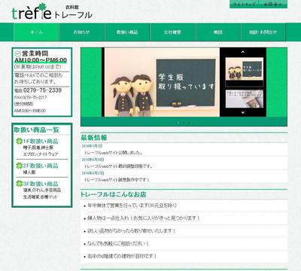Click bullet 婦人物は一点仕入れ
Viewport: 301px width, 271px height.
pyautogui.click(x=143, y=218)
